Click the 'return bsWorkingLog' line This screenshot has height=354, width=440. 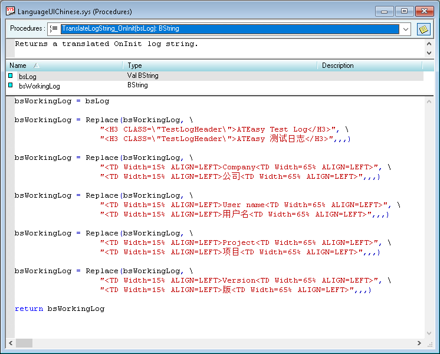click(60, 309)
